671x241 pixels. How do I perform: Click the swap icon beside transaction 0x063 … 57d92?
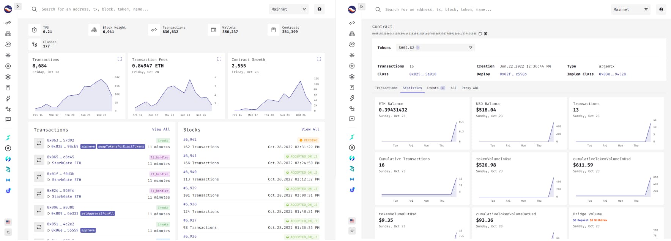[x=39, y=143]
